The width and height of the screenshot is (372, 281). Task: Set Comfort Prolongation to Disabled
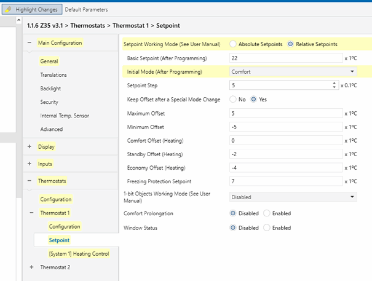point(233,213)
